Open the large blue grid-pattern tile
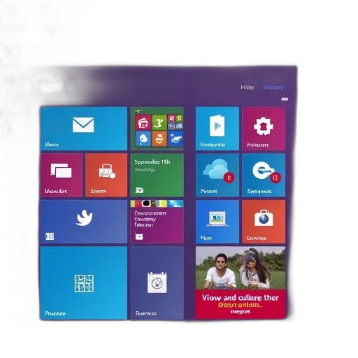The height and width of the screenshot is (358, 358). [84, 283]
